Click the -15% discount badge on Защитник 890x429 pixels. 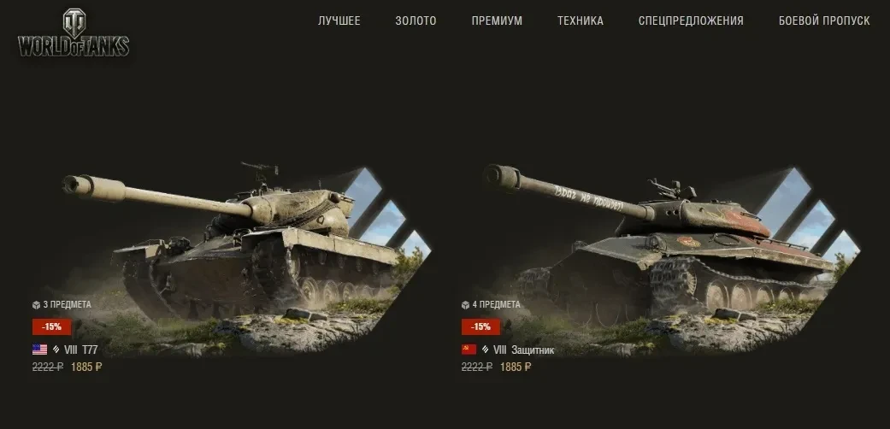[480, 326]
